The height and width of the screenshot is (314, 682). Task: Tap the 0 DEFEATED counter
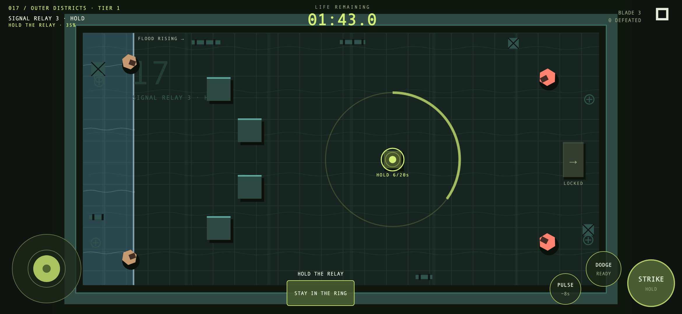click(x=625, y=20)
